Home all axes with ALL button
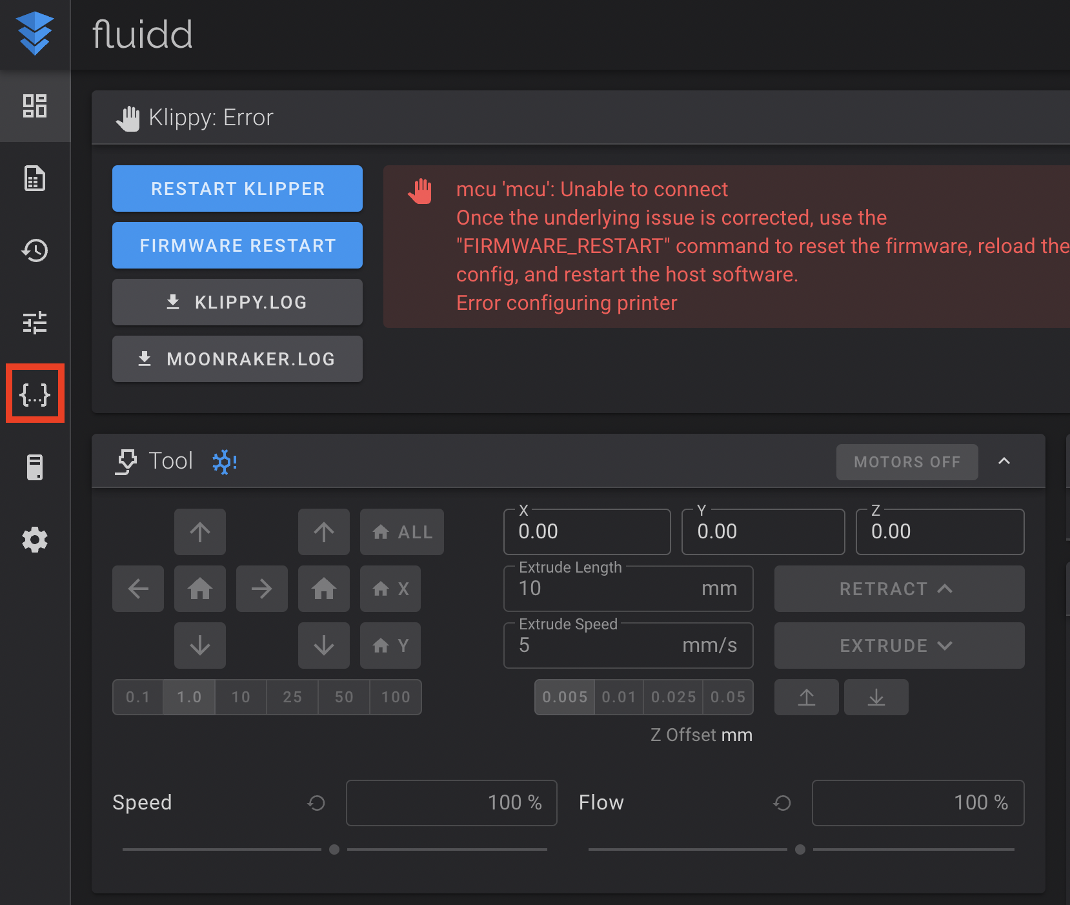Viewport: 1070px width, 905px height. click(x=402, y=532)
